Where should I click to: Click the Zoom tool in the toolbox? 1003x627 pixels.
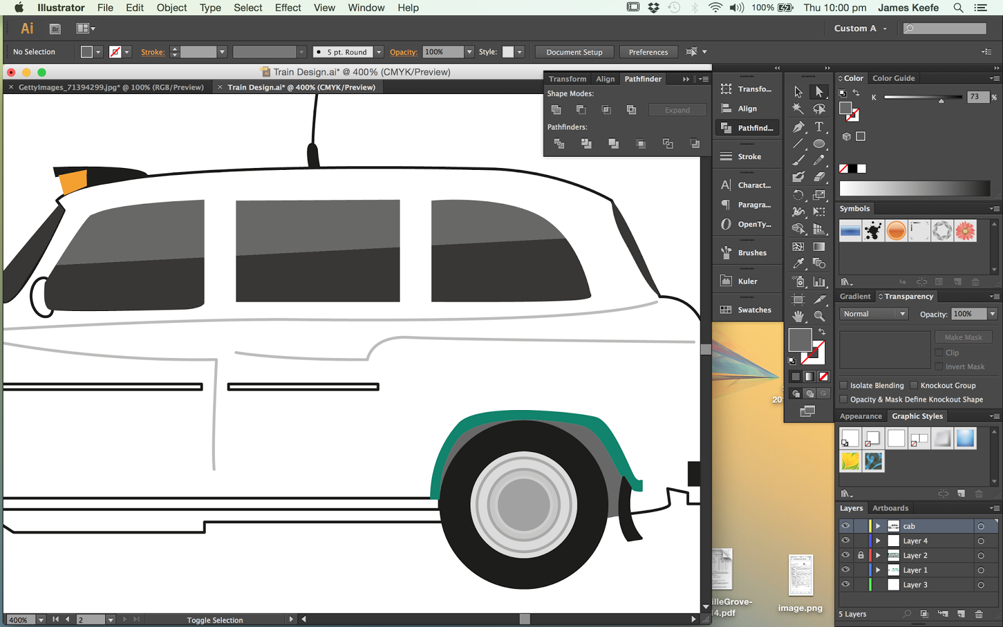click(x=819, y=316)
